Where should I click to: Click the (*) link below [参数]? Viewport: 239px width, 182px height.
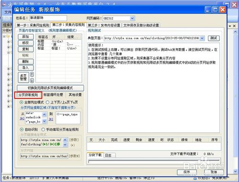pyautogui.click(x=73, y=145)
